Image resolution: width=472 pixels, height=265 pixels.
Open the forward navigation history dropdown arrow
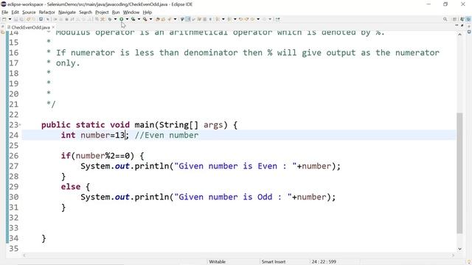click(270, 19)
